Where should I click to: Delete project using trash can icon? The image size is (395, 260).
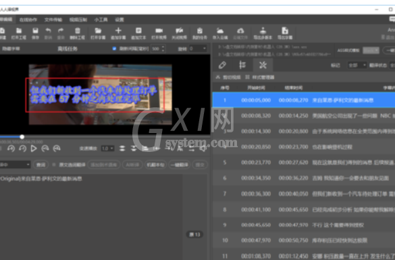coord(78,31)
